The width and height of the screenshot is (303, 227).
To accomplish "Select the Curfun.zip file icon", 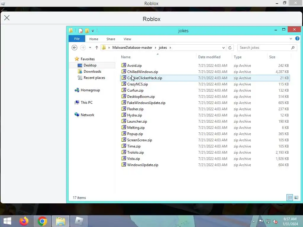I will (124, 90).
